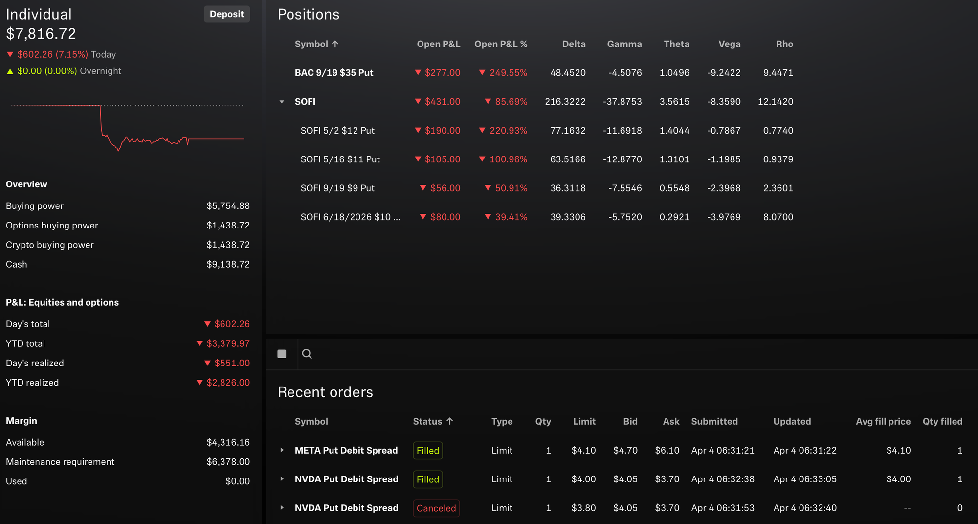The image size is (978, 524).
Task: Select the SOFI 5/16 $11 Put position
Action: pyautogui.click(x=340, y=159)
